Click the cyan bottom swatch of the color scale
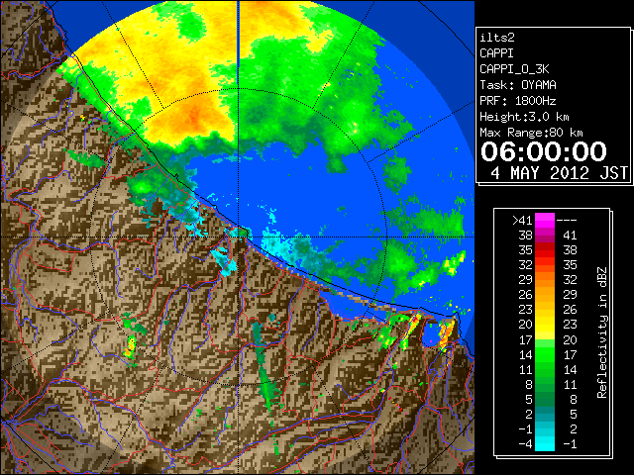 tap(545, 443)
